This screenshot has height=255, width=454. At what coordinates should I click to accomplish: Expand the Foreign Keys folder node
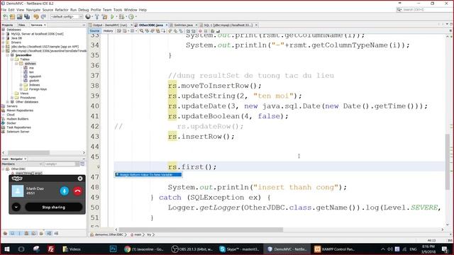coord(21,89)
